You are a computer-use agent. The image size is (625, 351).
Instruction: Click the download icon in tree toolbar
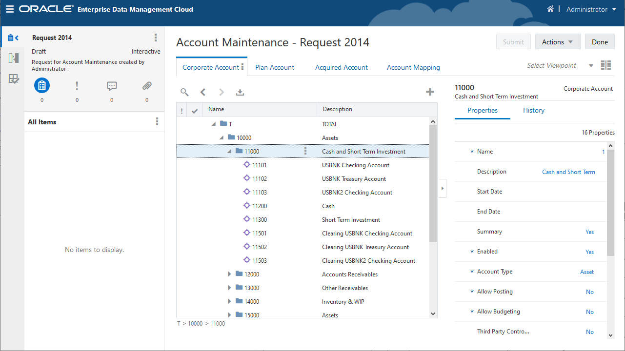240,92
